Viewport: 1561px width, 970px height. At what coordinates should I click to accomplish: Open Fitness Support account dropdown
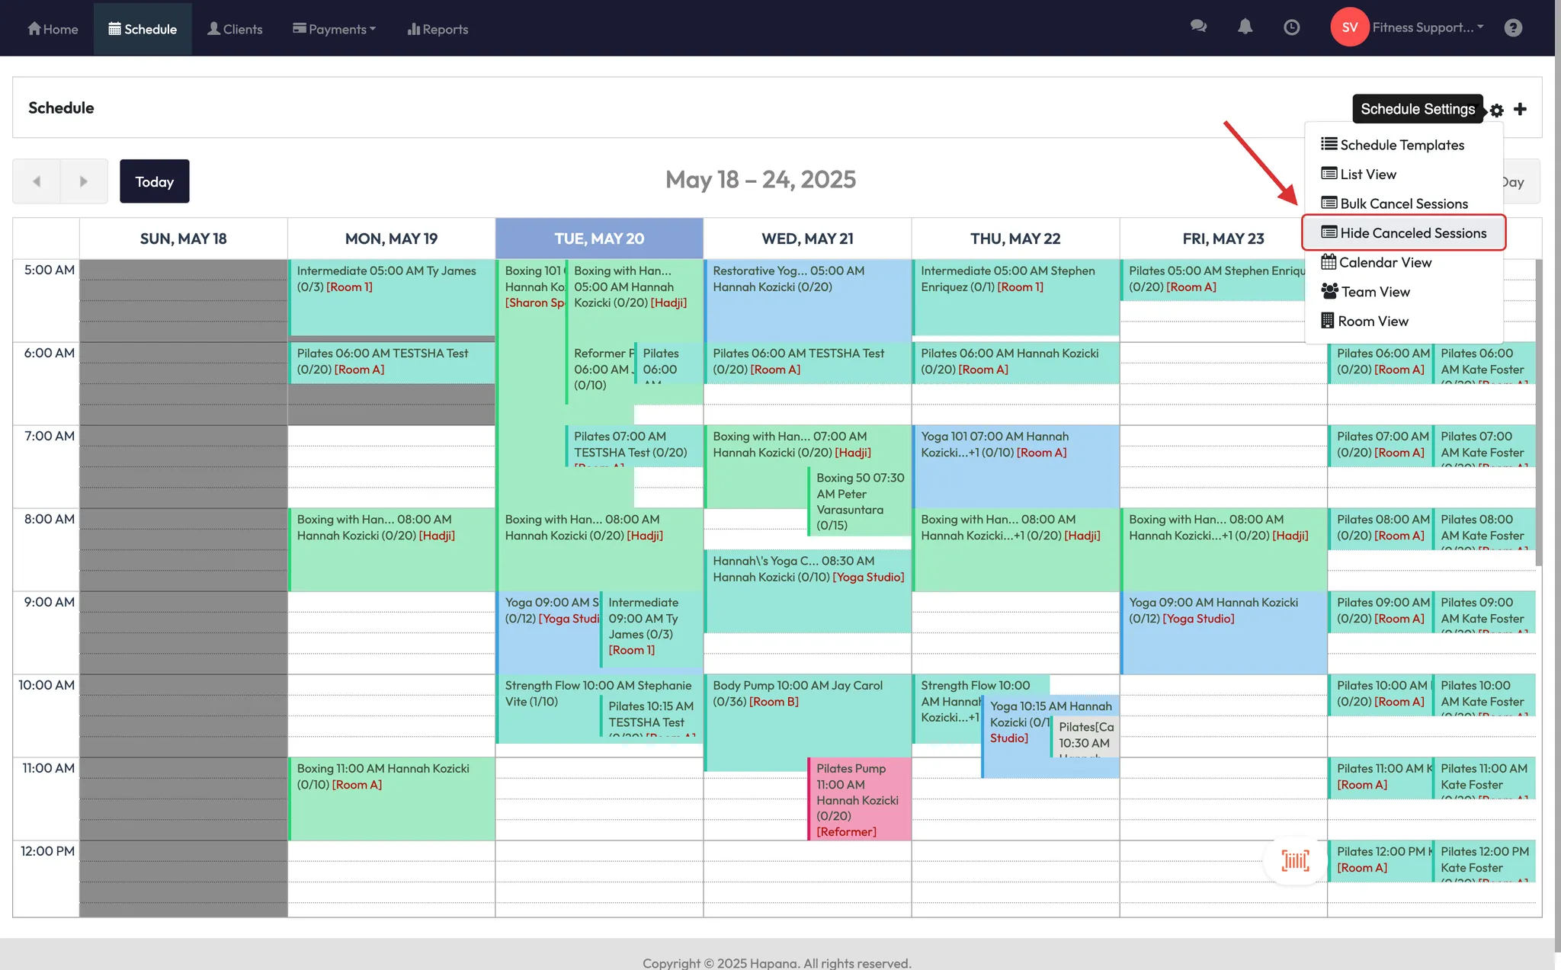click(1428, 27)
